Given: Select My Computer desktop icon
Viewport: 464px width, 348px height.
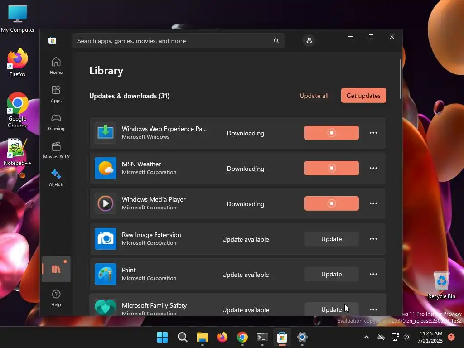Looking at the screenshot, I should [18, 19].
